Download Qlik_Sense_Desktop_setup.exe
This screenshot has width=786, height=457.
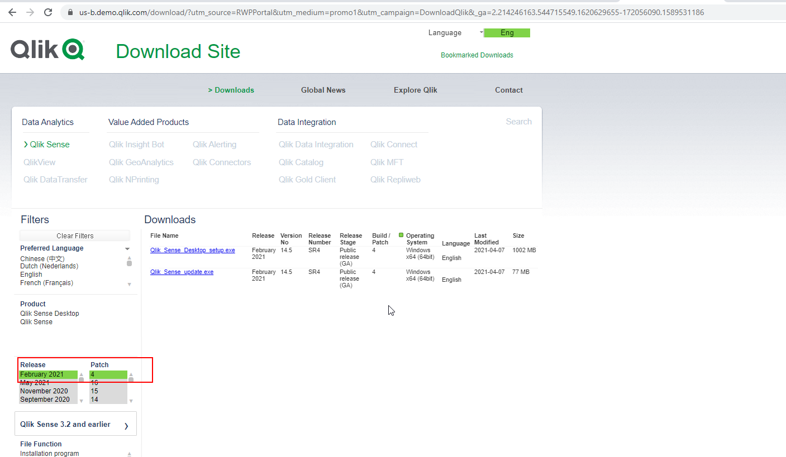tap(192, 250)
